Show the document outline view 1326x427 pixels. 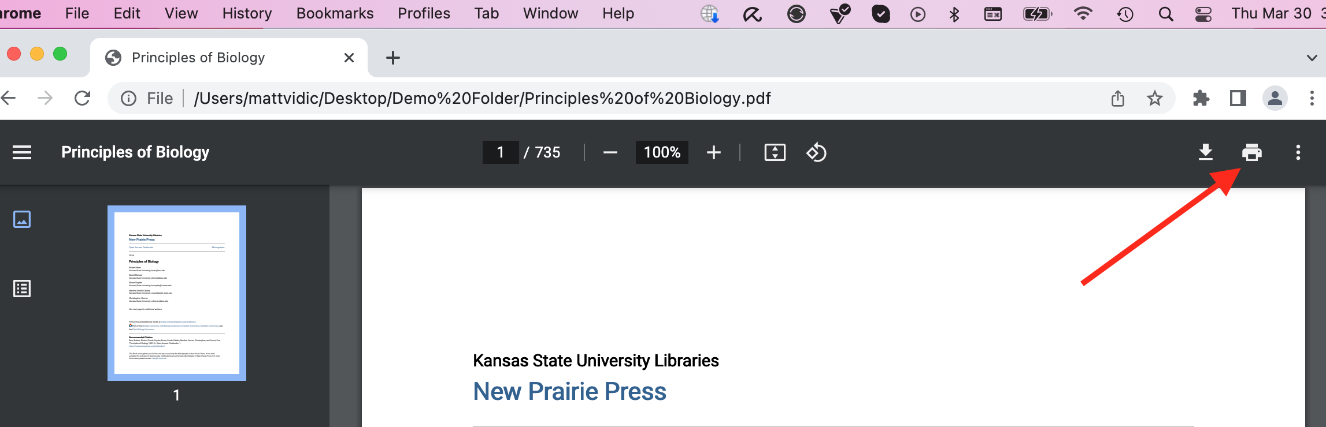pos(22,289)
